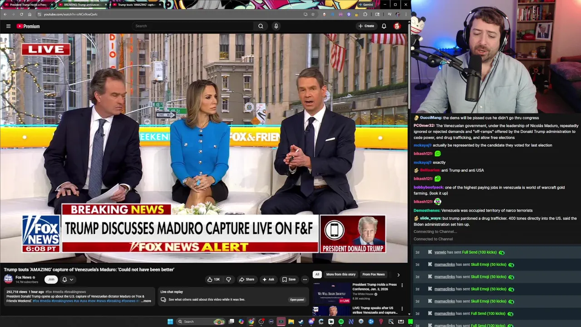
Task: Click the address bar URL
Action: point(71,14)
